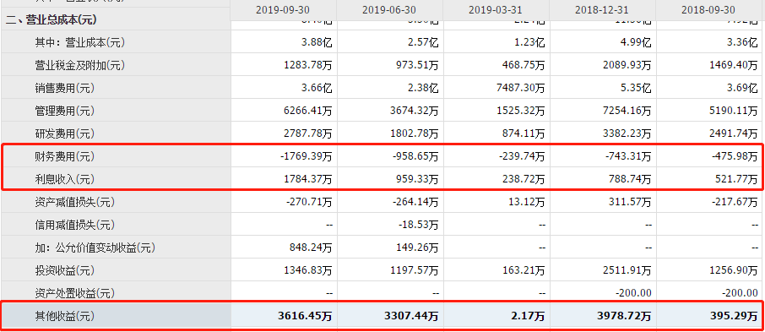Select R&D expense value 874.11万
Image resolution: width=765 pixels, height=332 pixels.
tap(523, 133)
